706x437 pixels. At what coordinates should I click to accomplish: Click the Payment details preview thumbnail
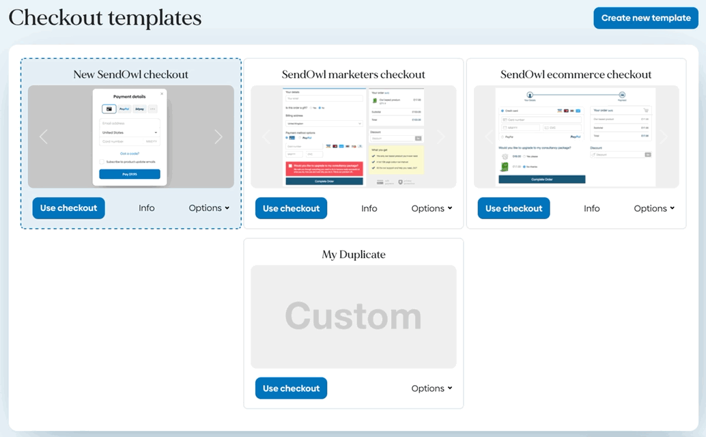pyautogui.click(x=130, y=137)
